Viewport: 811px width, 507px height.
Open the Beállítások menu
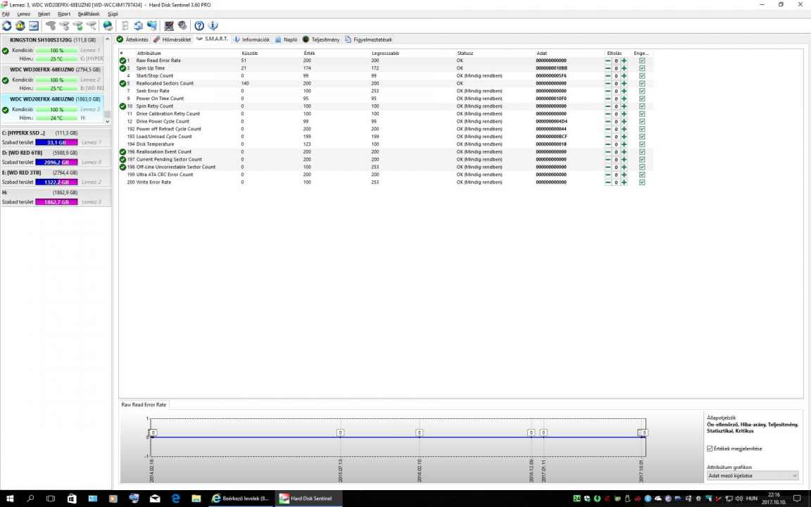89,14
